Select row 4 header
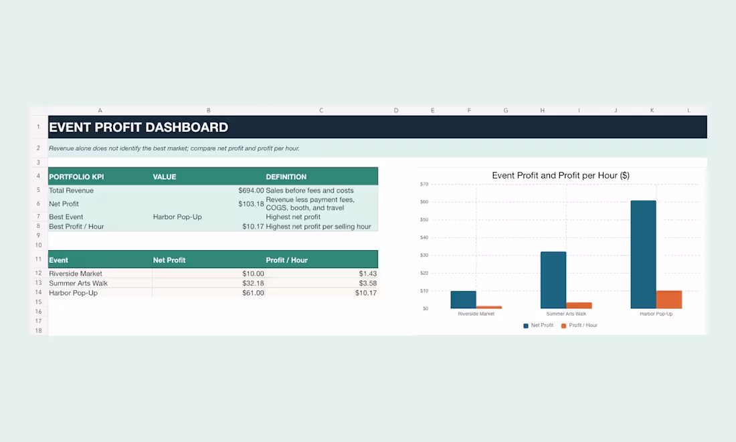The width and height of the screenshot is (736, 442). (x=39, y=176)
